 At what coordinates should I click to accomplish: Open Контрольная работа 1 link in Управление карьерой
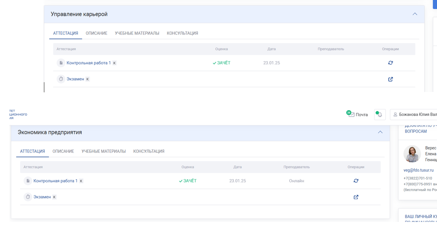(x=89, y=63)
